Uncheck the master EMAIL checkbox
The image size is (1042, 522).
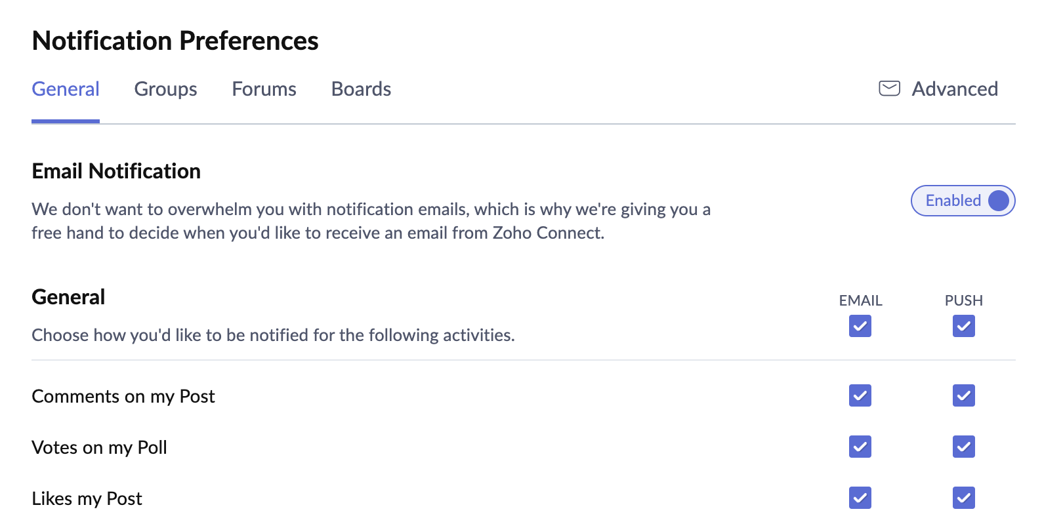pyautogui.click(x=860, y=326)
